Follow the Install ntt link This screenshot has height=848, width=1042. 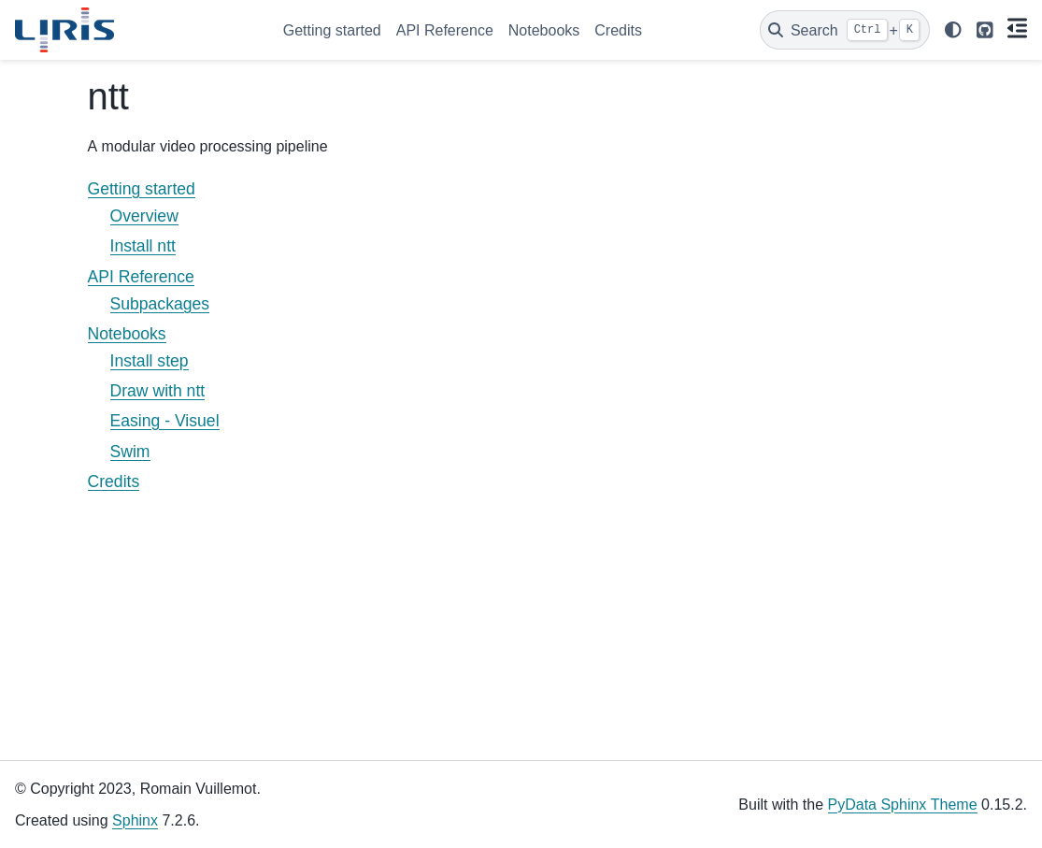[142, 246]
